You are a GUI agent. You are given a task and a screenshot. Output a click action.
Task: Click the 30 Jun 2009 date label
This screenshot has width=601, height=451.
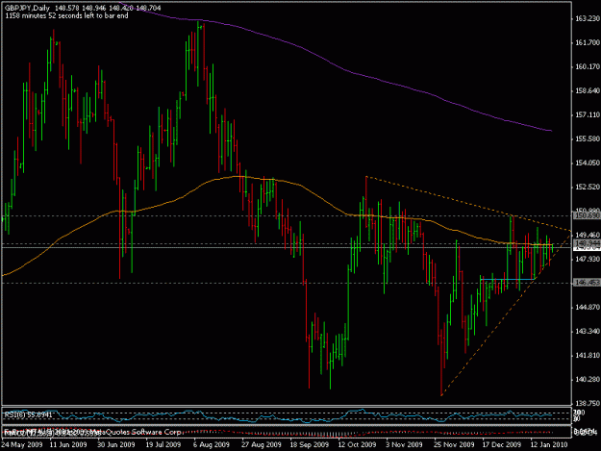pyautogui.click(x=116, y=445)
